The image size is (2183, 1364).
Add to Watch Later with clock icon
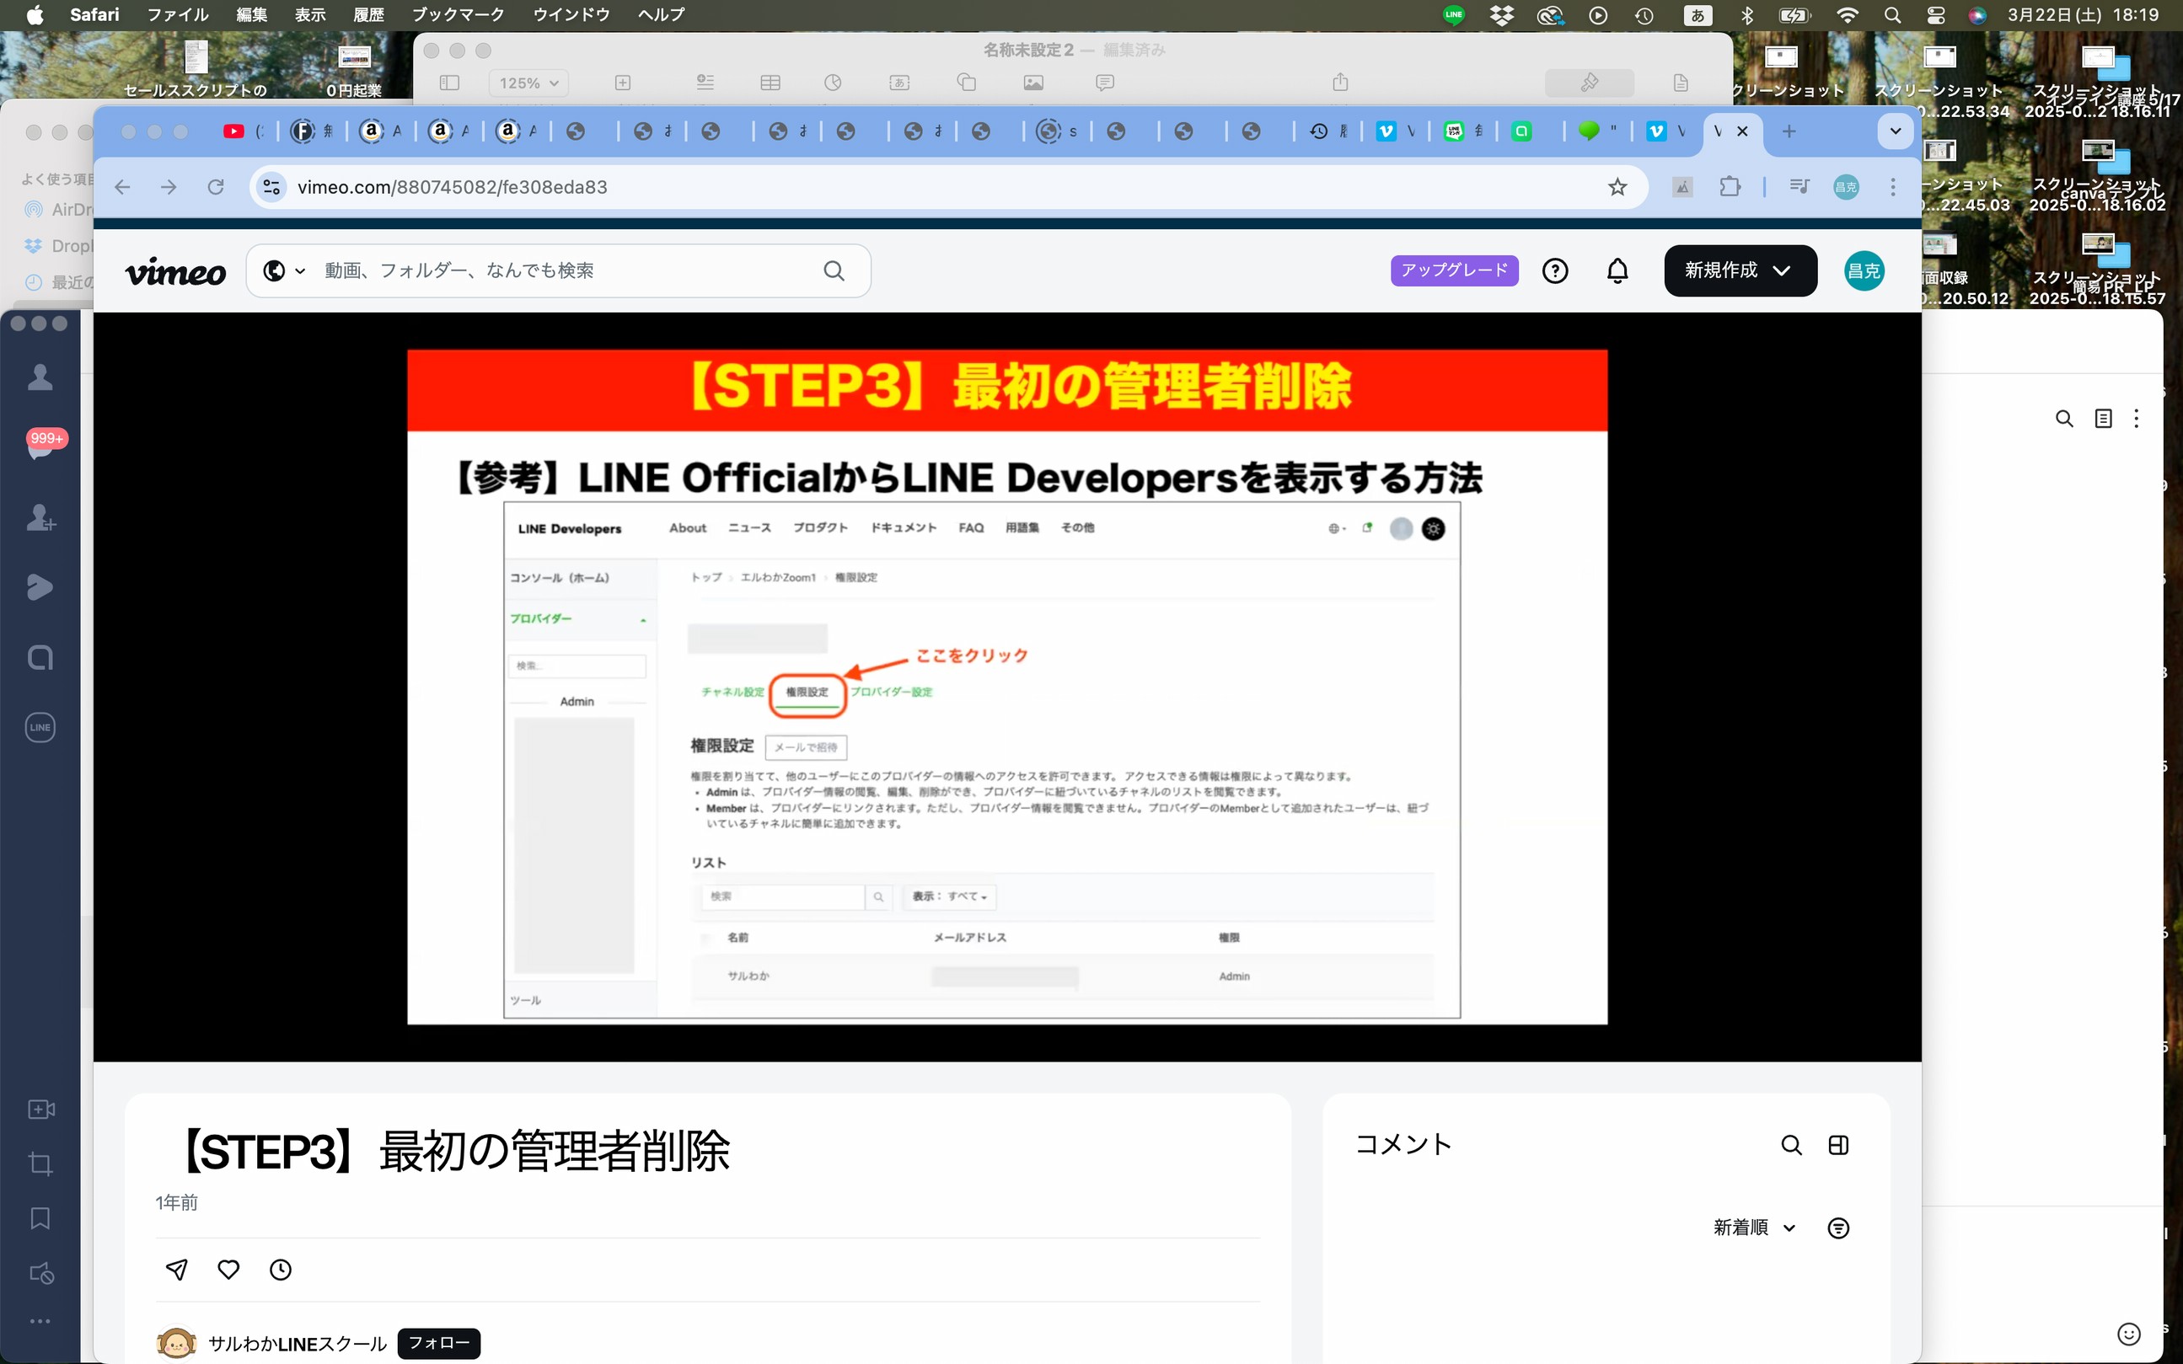point(281,1270)
